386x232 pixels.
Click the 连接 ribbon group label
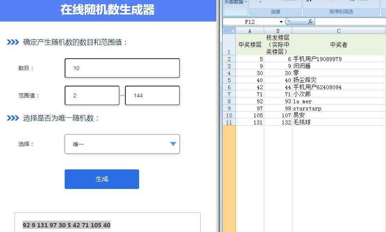[275, 12]
